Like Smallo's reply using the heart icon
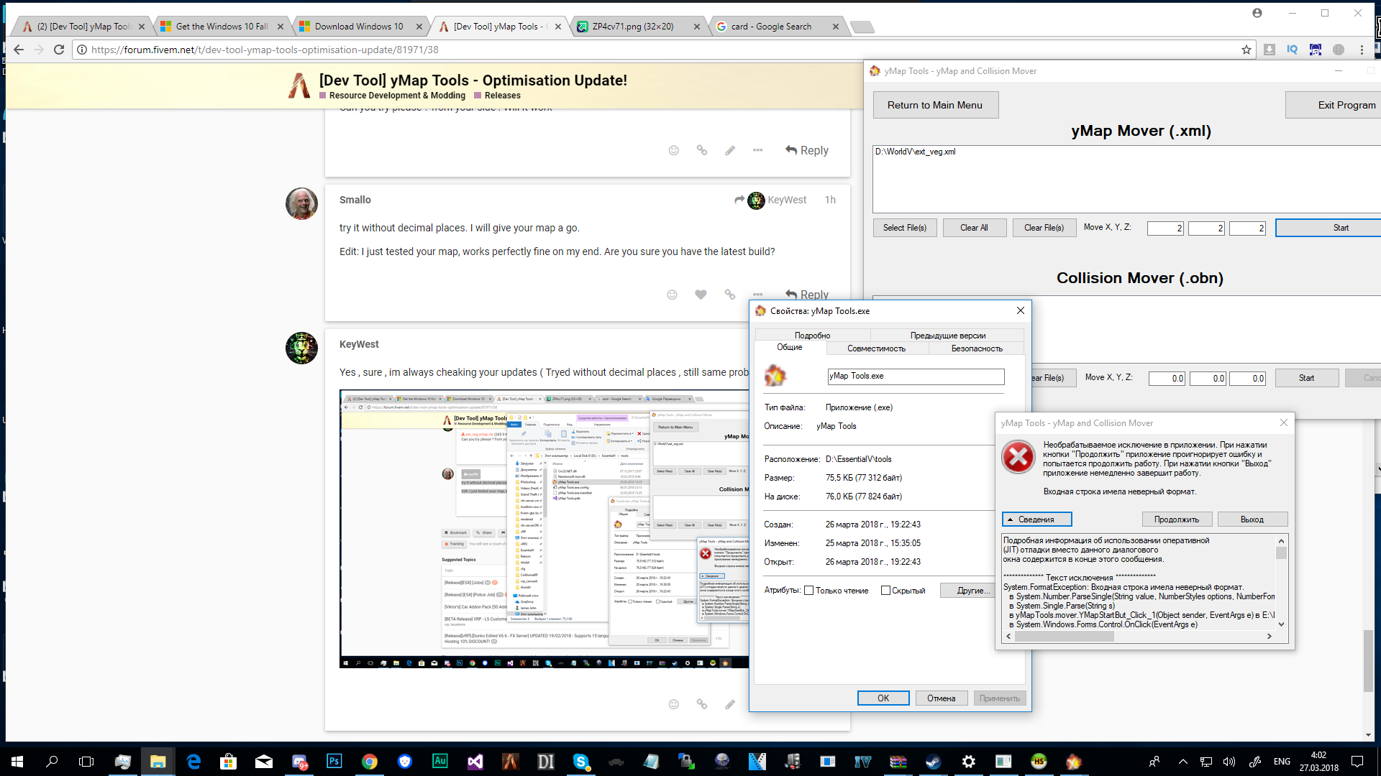The image size is (1381, 776). click(701, 295)
